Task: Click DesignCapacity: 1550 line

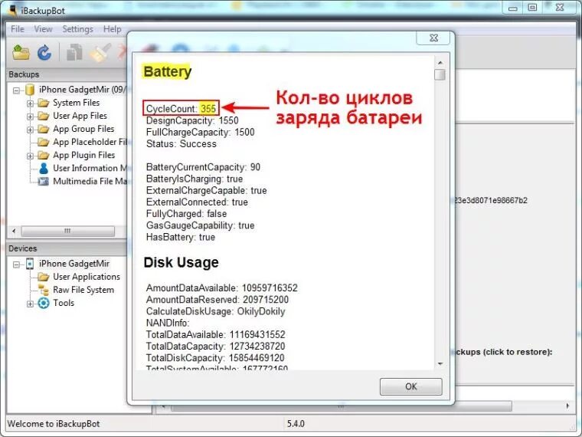Action: (x=192, y=120)
